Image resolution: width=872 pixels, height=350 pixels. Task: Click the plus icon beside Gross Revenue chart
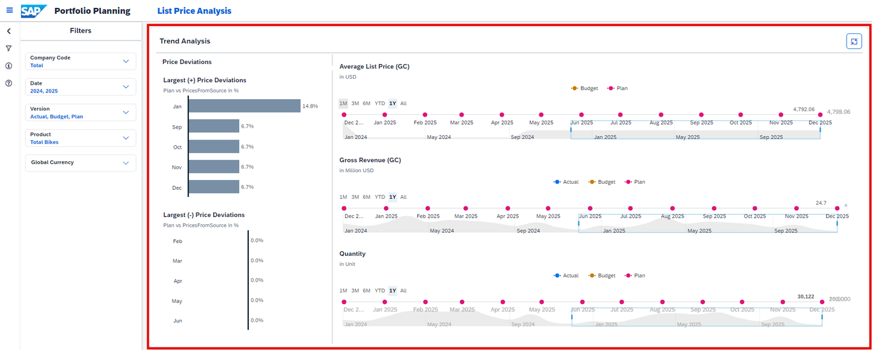[x=846, y=206]
